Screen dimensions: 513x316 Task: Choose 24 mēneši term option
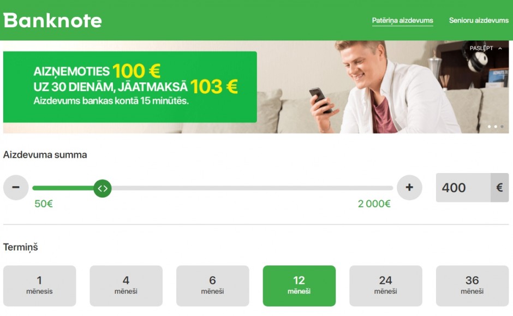pos(386,285)
